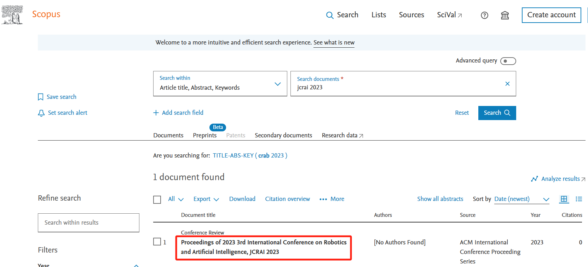The image size is (588, 267).
Task: Switch to the Preprints tab
Action: [x=204, y=135]
